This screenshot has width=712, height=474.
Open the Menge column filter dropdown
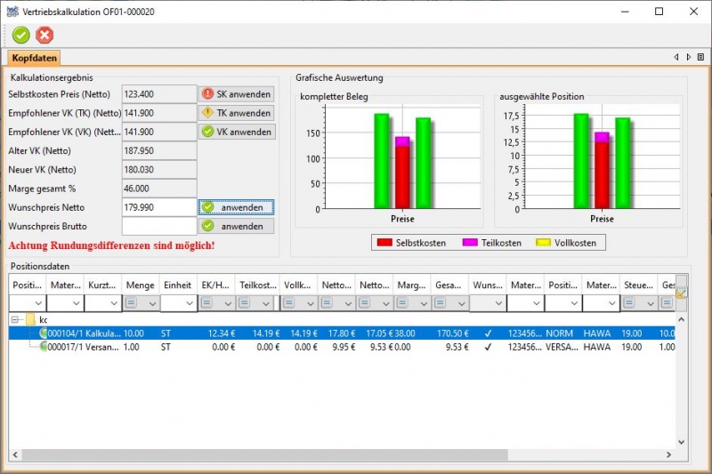[x=151, y=303]
